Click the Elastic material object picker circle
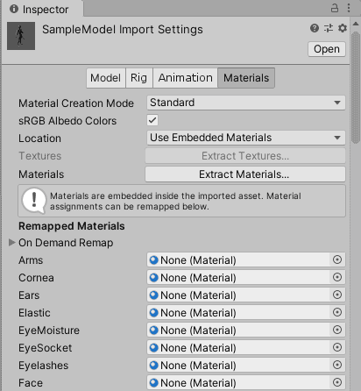This screenshot has height=391, width=361. [337, 312]
